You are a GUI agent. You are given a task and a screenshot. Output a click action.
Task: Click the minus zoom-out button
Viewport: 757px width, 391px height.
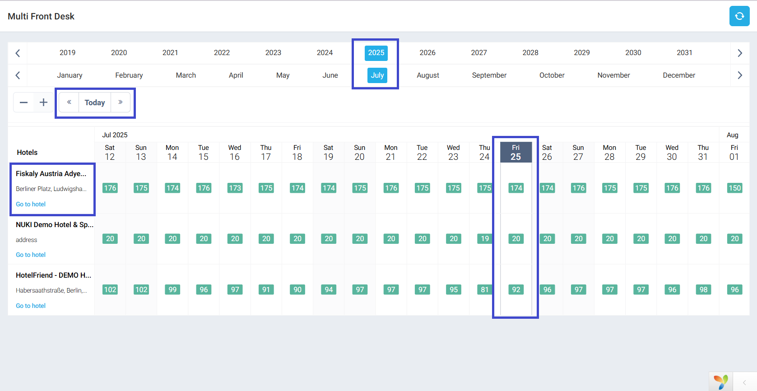point(23,102)
